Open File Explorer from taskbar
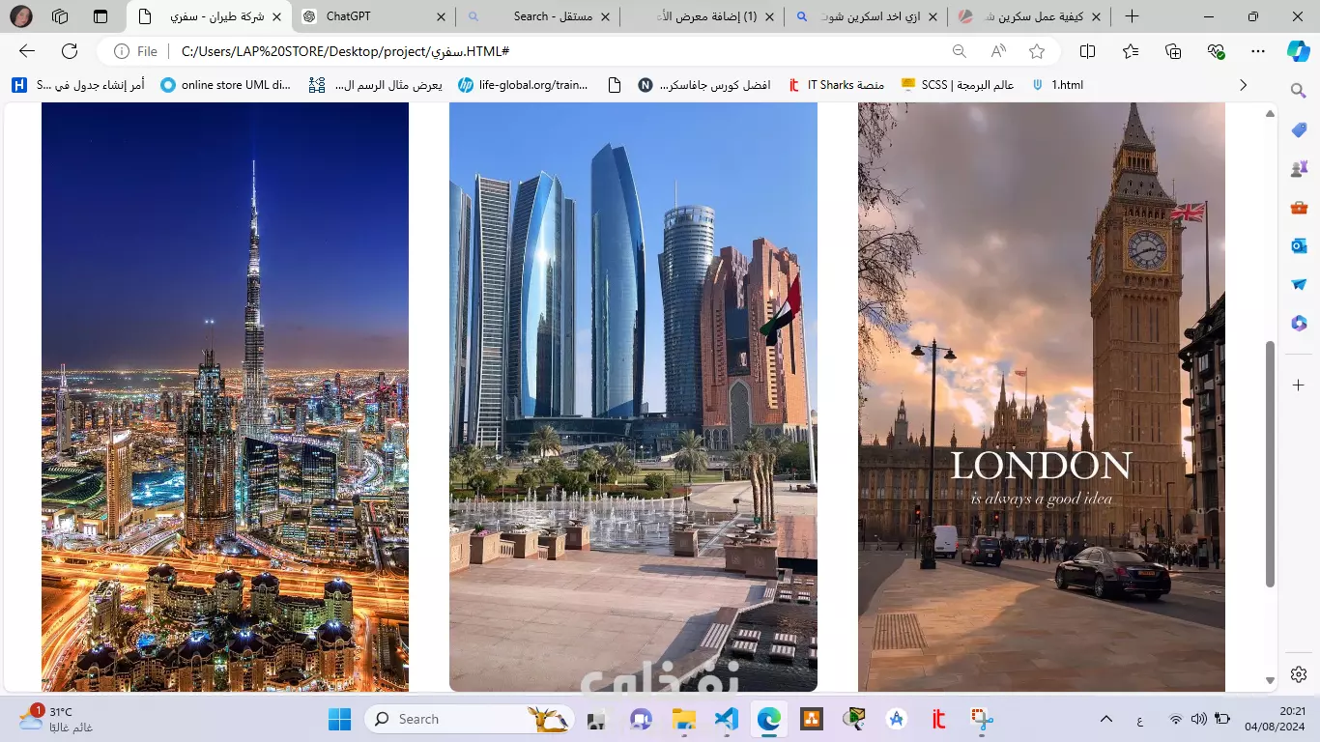This screenshot has width=1320, height=742. [684, 719]
